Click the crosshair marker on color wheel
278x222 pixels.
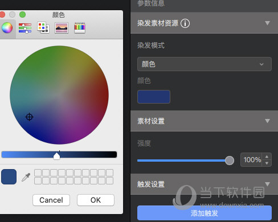(x=29, y=117)
